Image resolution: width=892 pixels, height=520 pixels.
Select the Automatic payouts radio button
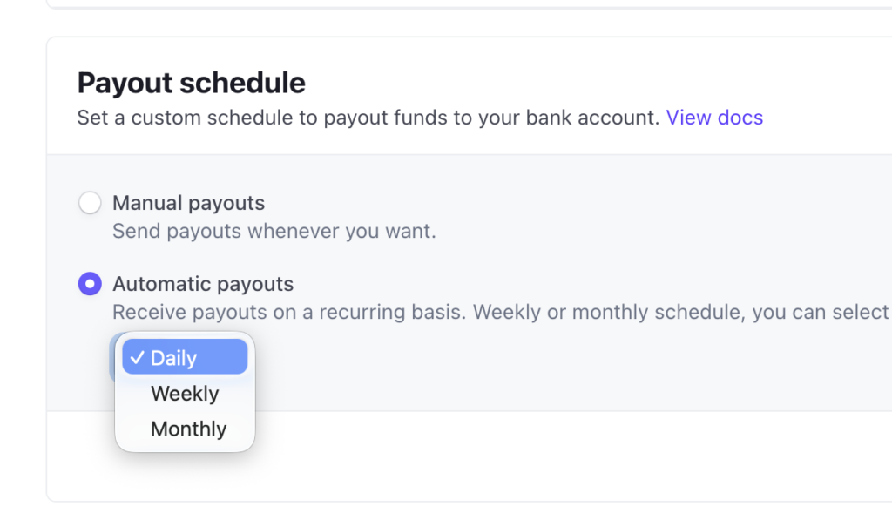(x=90, y=284)
